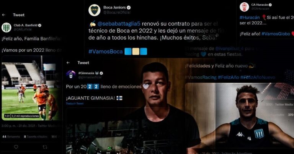
Task: Open CA Huracán profile avatar
Action: pos(244,7)
